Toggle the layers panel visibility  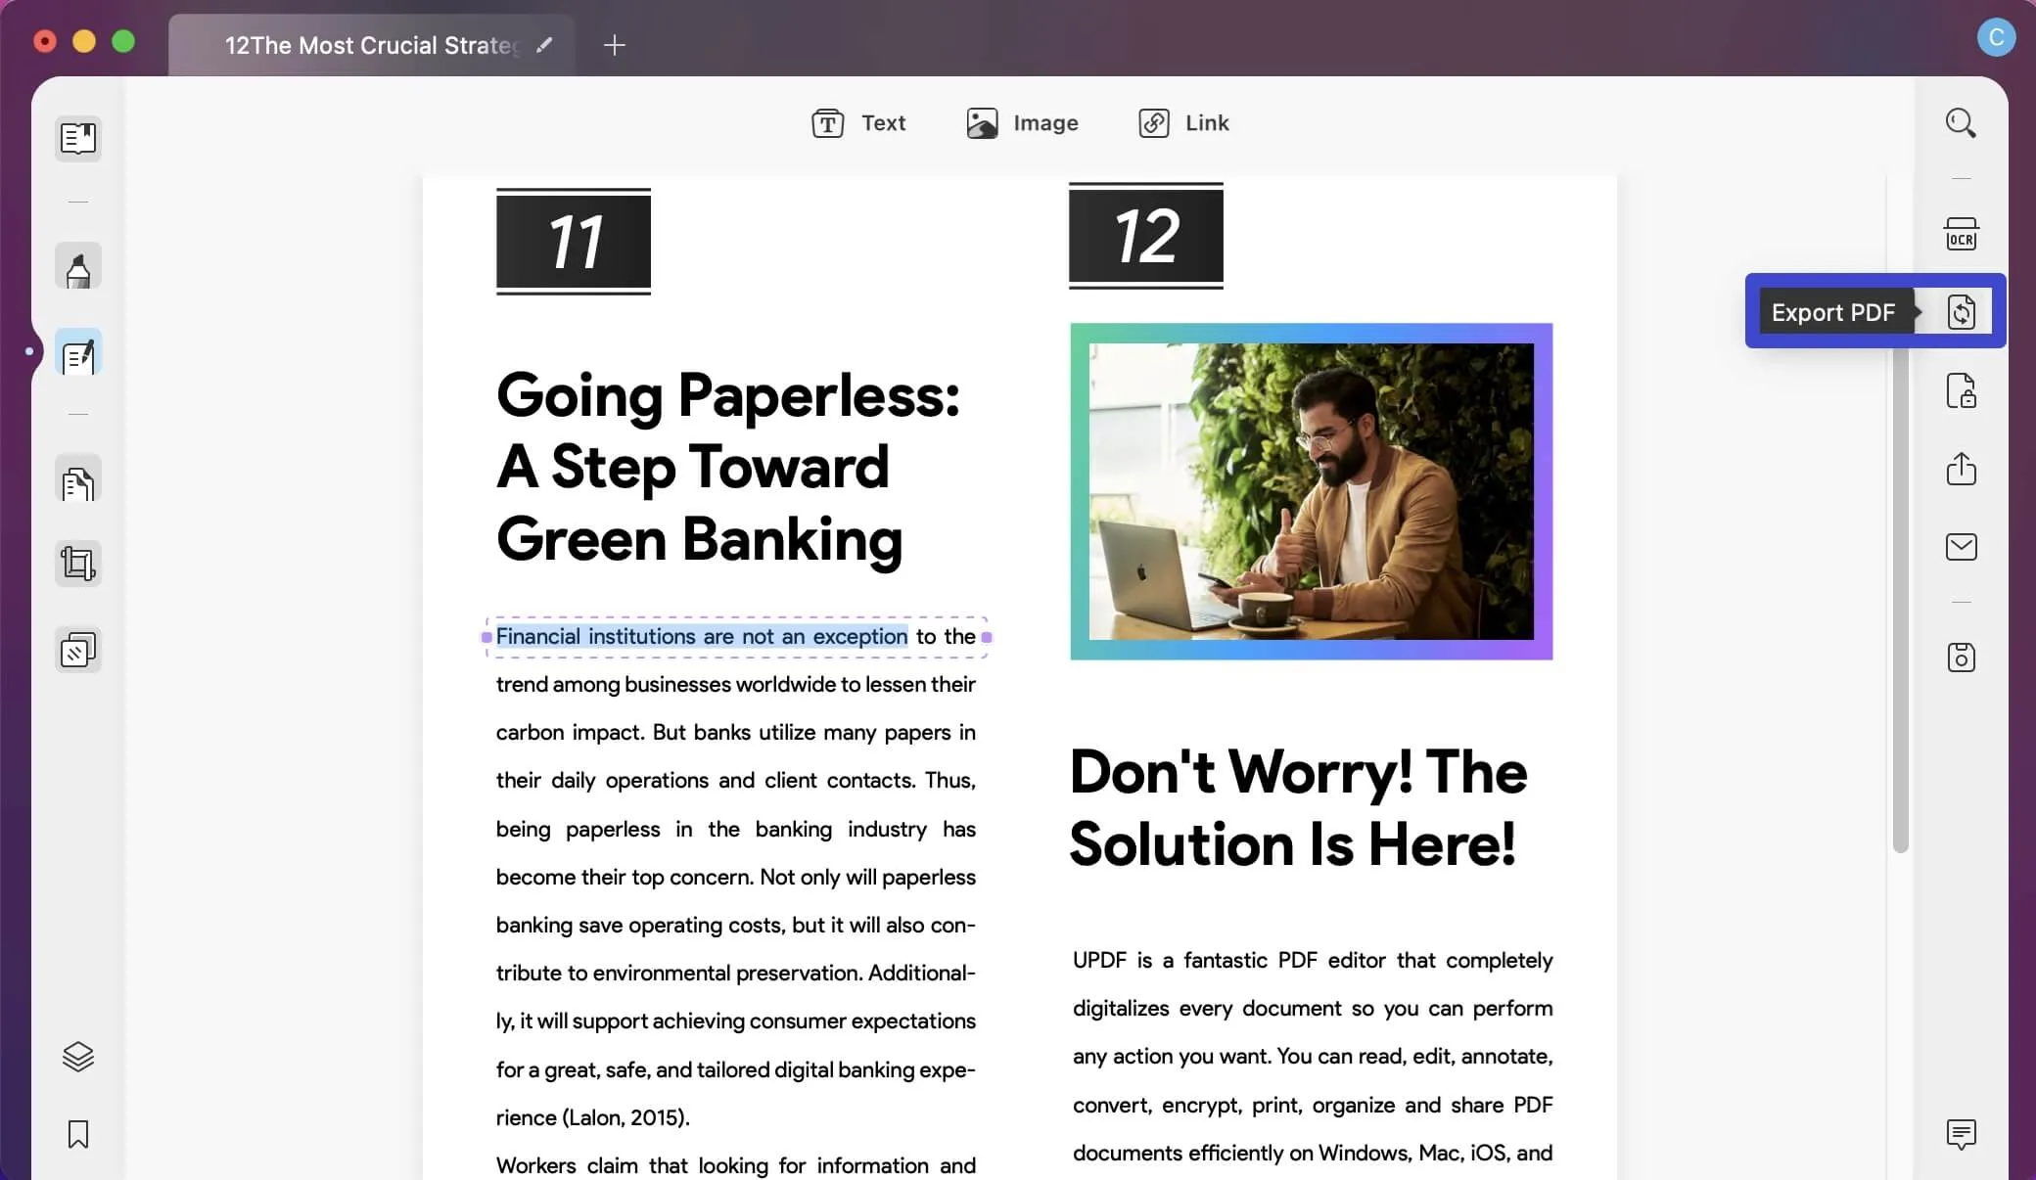click(x=77, y=1055)
